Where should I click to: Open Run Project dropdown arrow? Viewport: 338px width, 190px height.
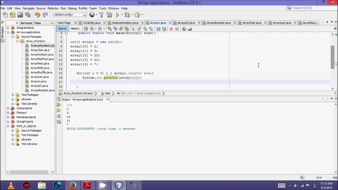122,15
